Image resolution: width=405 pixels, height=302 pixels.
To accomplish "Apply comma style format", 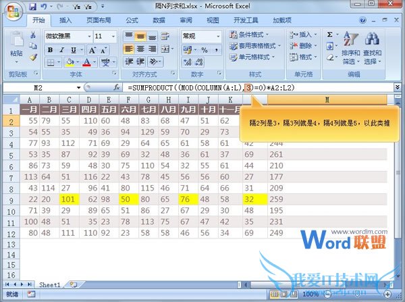I will tap(216, 49).
